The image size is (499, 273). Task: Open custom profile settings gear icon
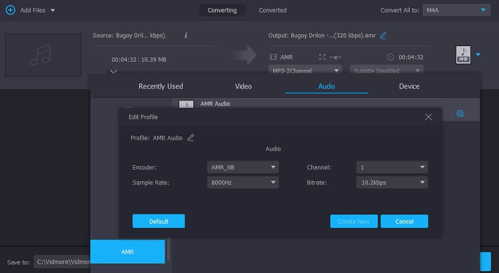[460, 113]
